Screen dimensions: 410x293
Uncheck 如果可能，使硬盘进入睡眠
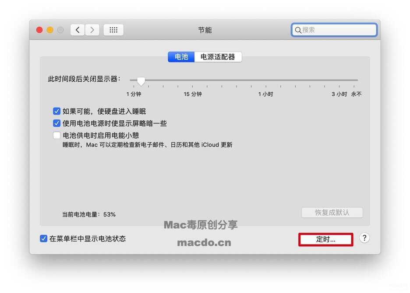click(57, 111)
